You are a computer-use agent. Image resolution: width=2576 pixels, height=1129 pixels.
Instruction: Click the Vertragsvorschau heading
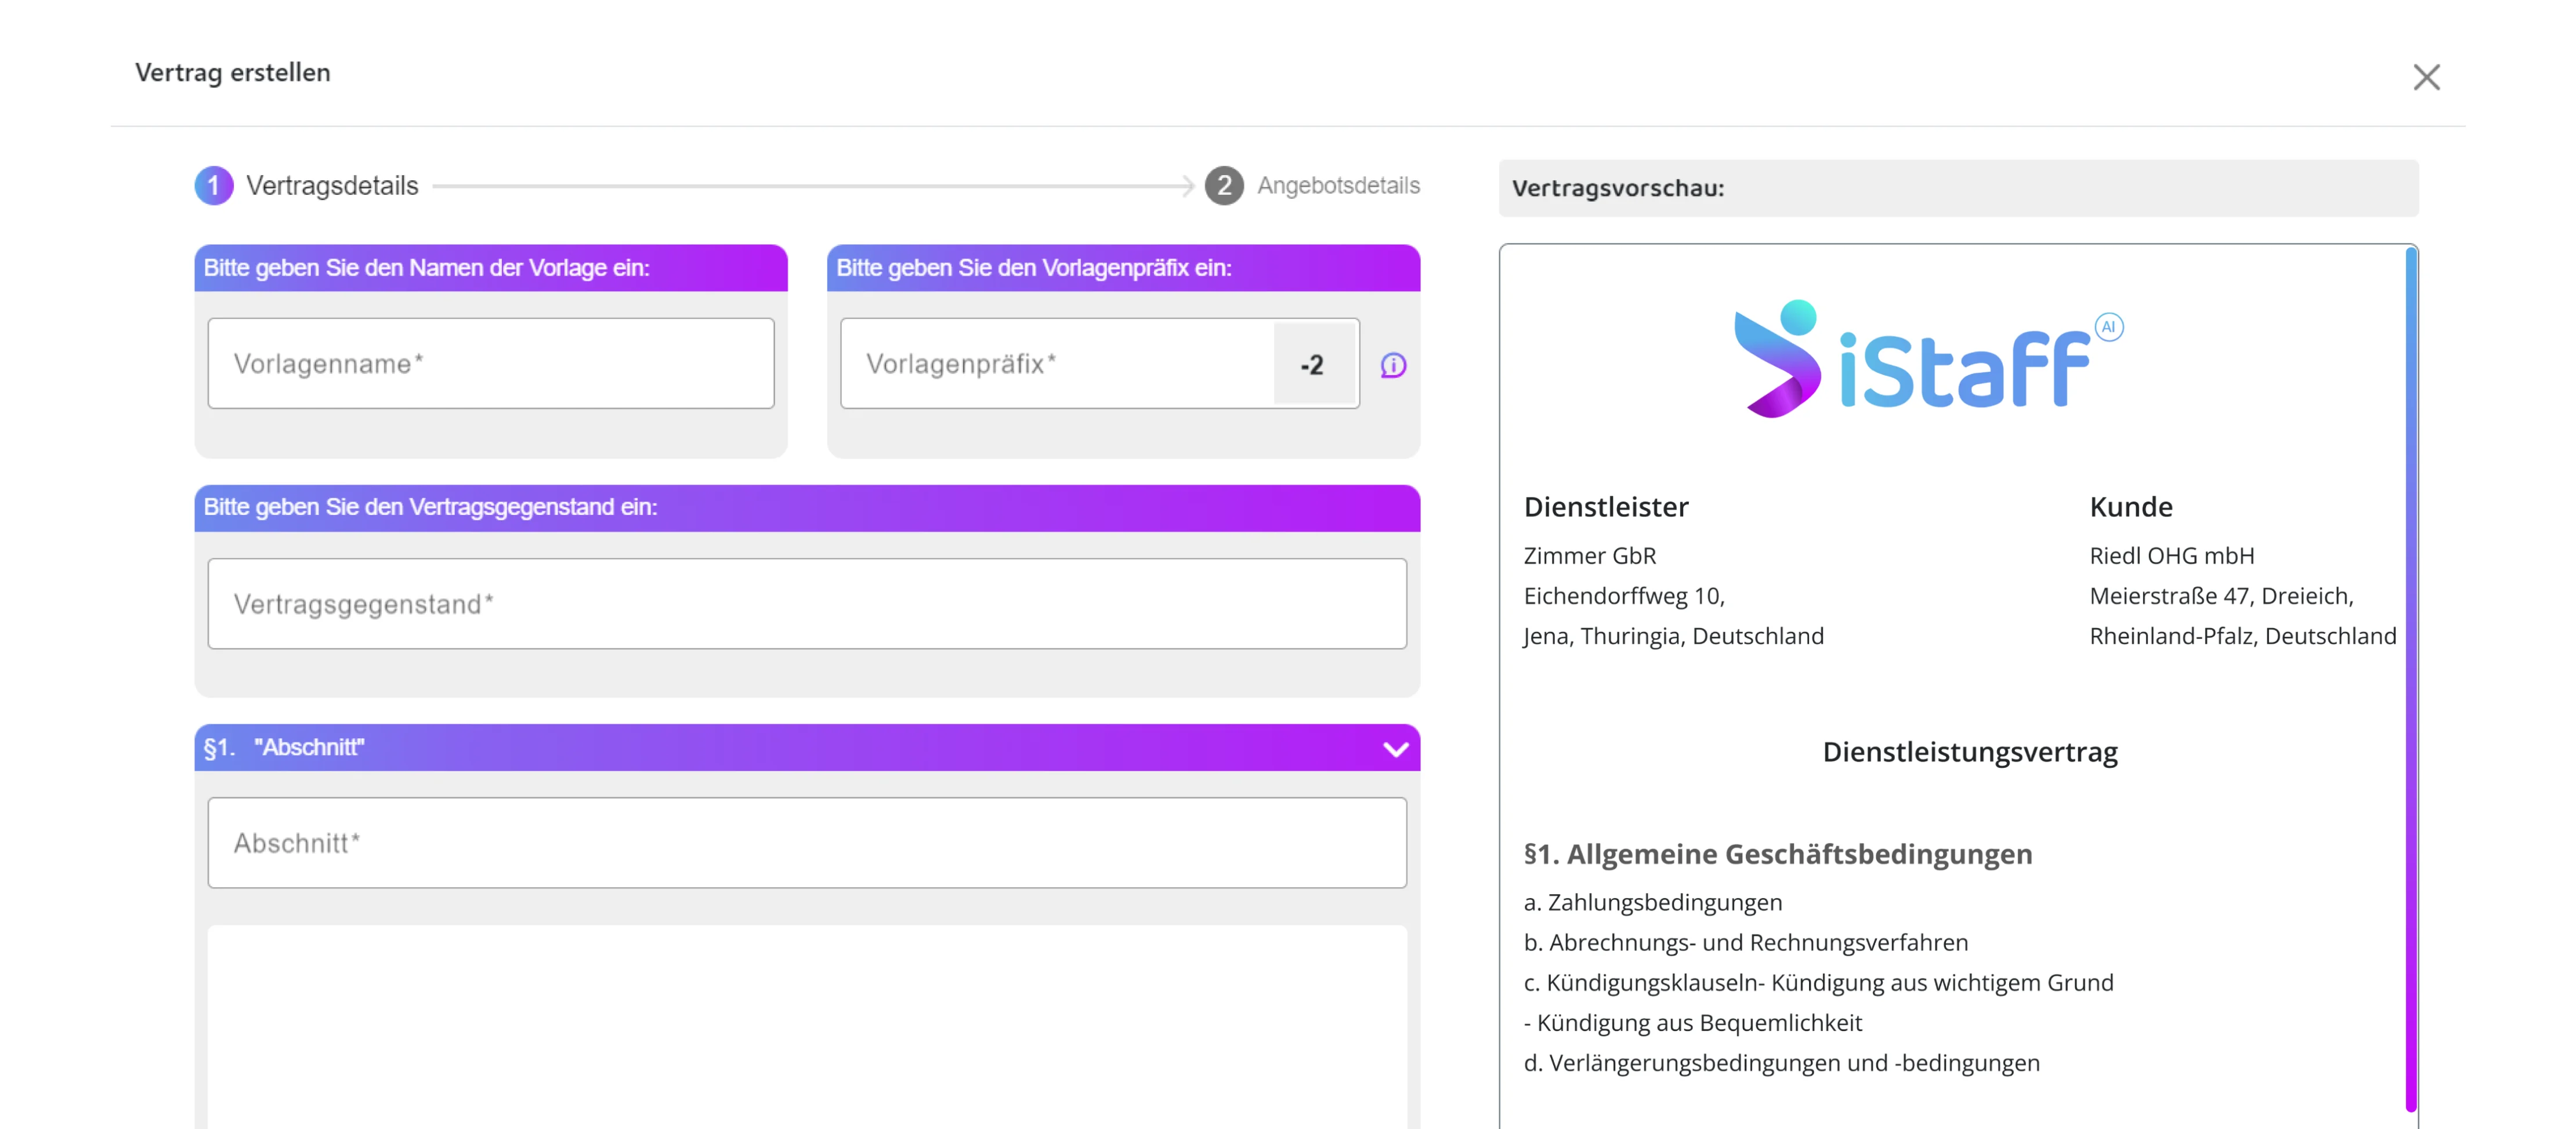click(1618, 188)
